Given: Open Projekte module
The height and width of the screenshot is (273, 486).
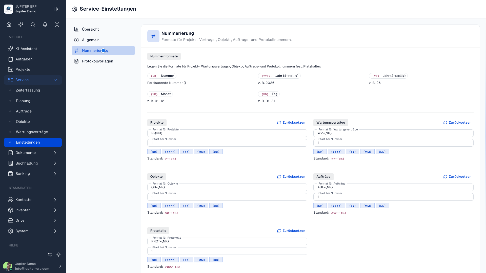Looking at the screenshot, I should pos(33,70).
